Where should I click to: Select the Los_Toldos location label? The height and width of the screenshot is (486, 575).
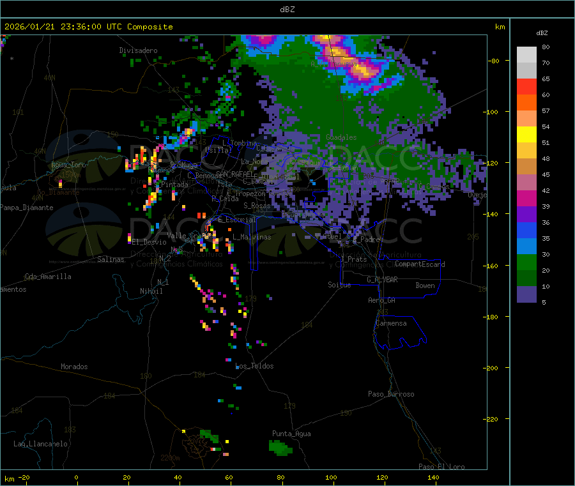pos(254,366)
